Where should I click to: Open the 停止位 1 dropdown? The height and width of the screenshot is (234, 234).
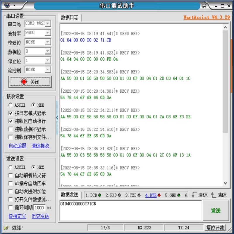(48, 61)
